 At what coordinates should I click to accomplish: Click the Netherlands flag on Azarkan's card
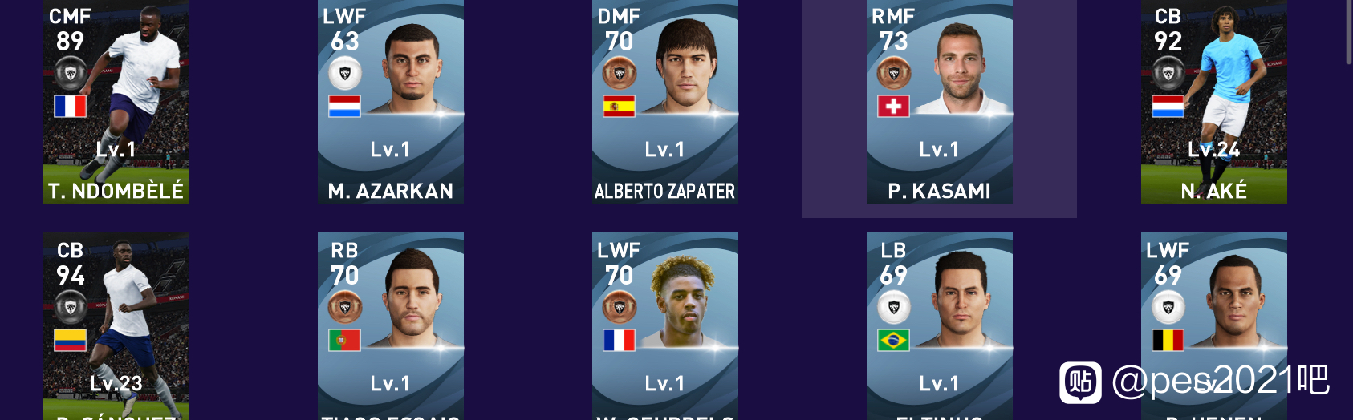tap(344, 106)
